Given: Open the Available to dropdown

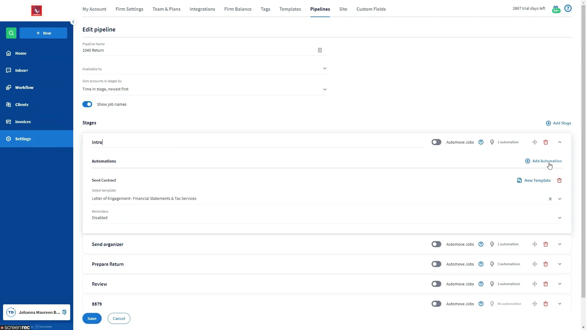Looking at the screenshot, I should (204, 69).
